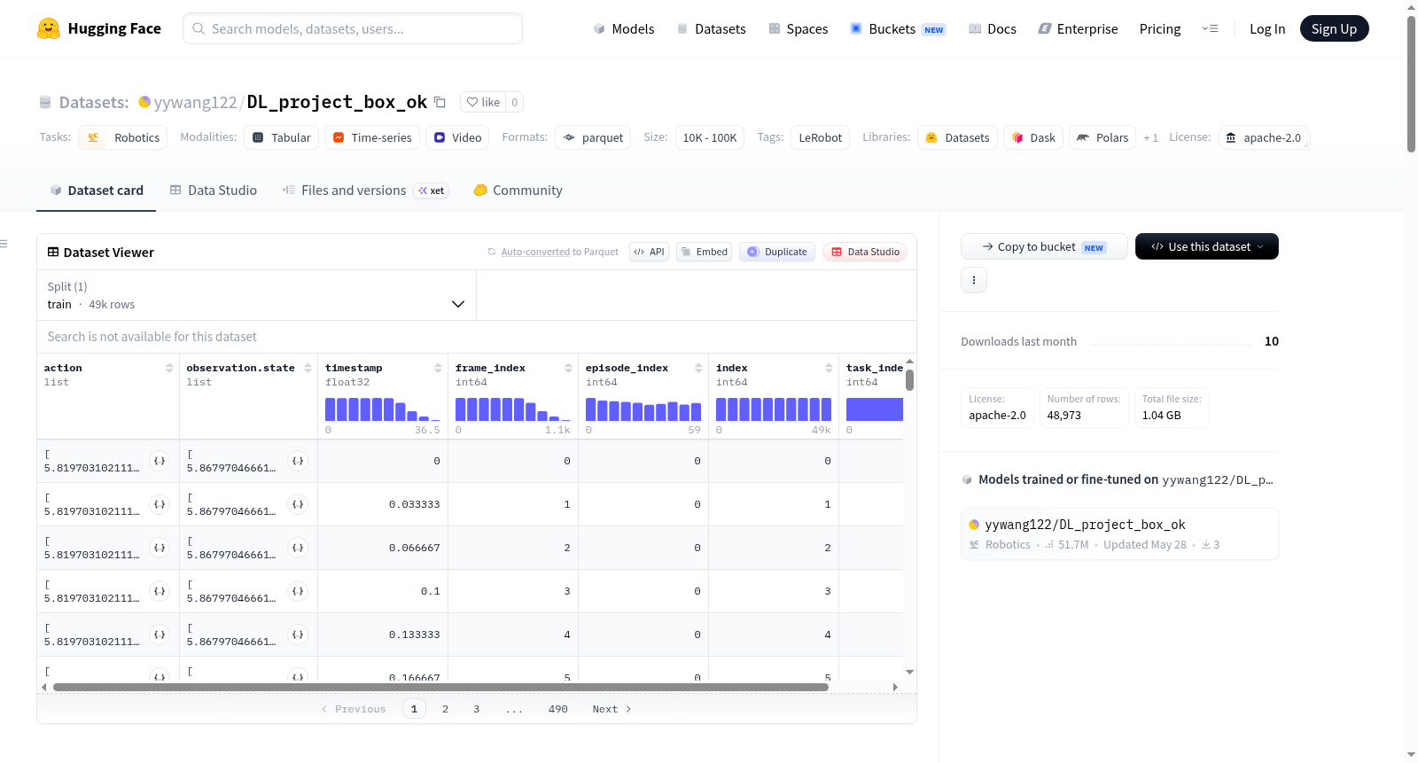Open the yywang122/DL_project_box_ok model card
The height and width of the screenshot is (763, 1418).
click(1119, 534)
